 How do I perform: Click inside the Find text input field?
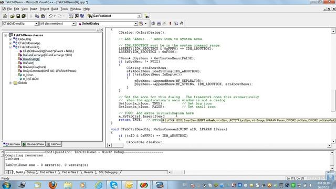click(x=115, y=16)
